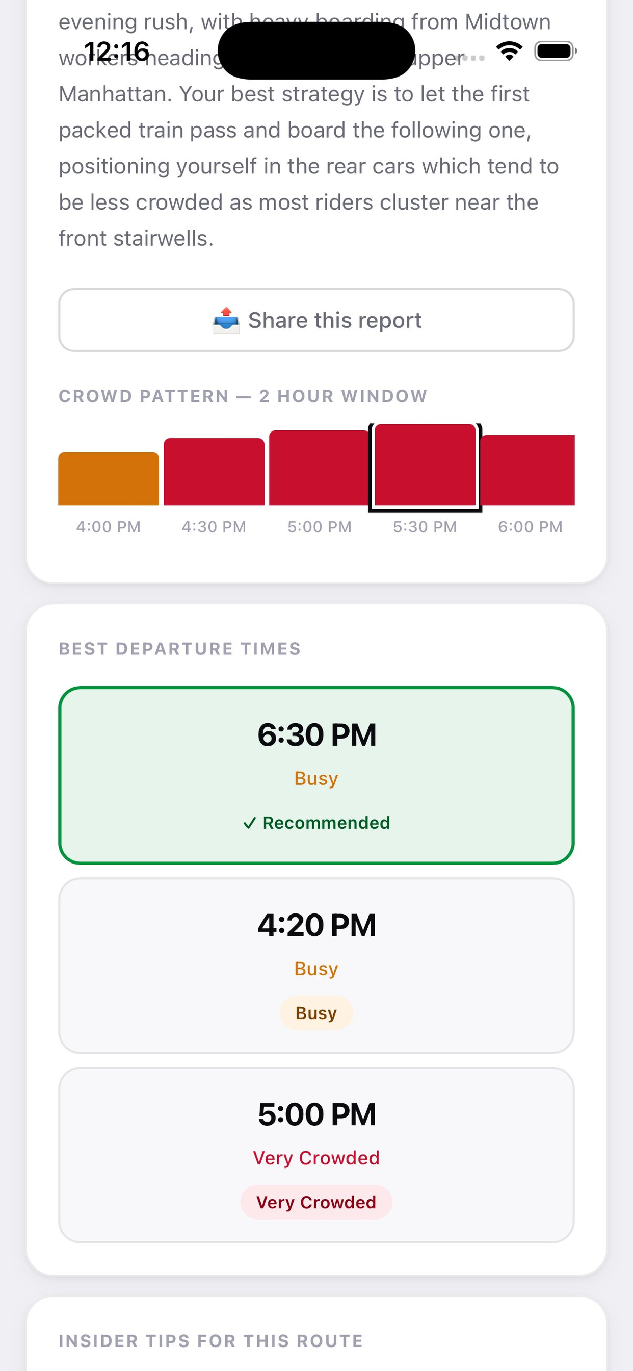Select the 6:00 PM crowd bar
Screen dimensions: 633x1371
pyautogui.click(x=527, y=470)
